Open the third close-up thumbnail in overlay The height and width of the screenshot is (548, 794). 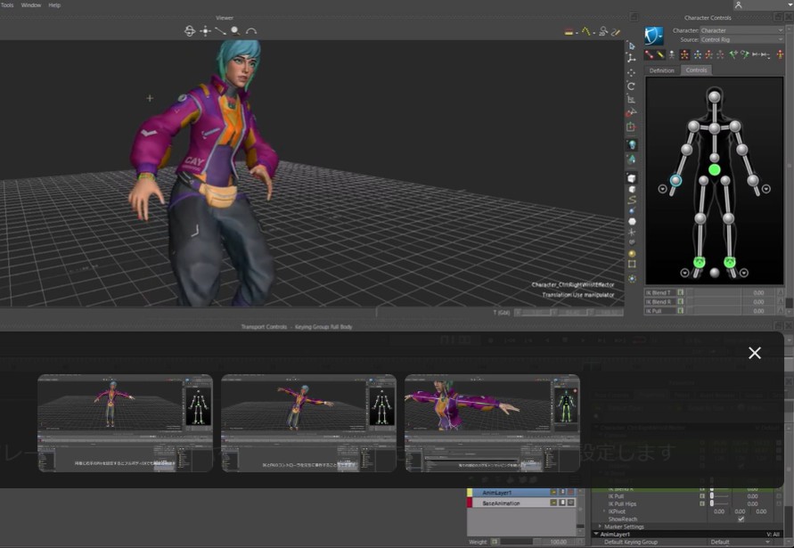pyautogui.click(x=492, y=423)
